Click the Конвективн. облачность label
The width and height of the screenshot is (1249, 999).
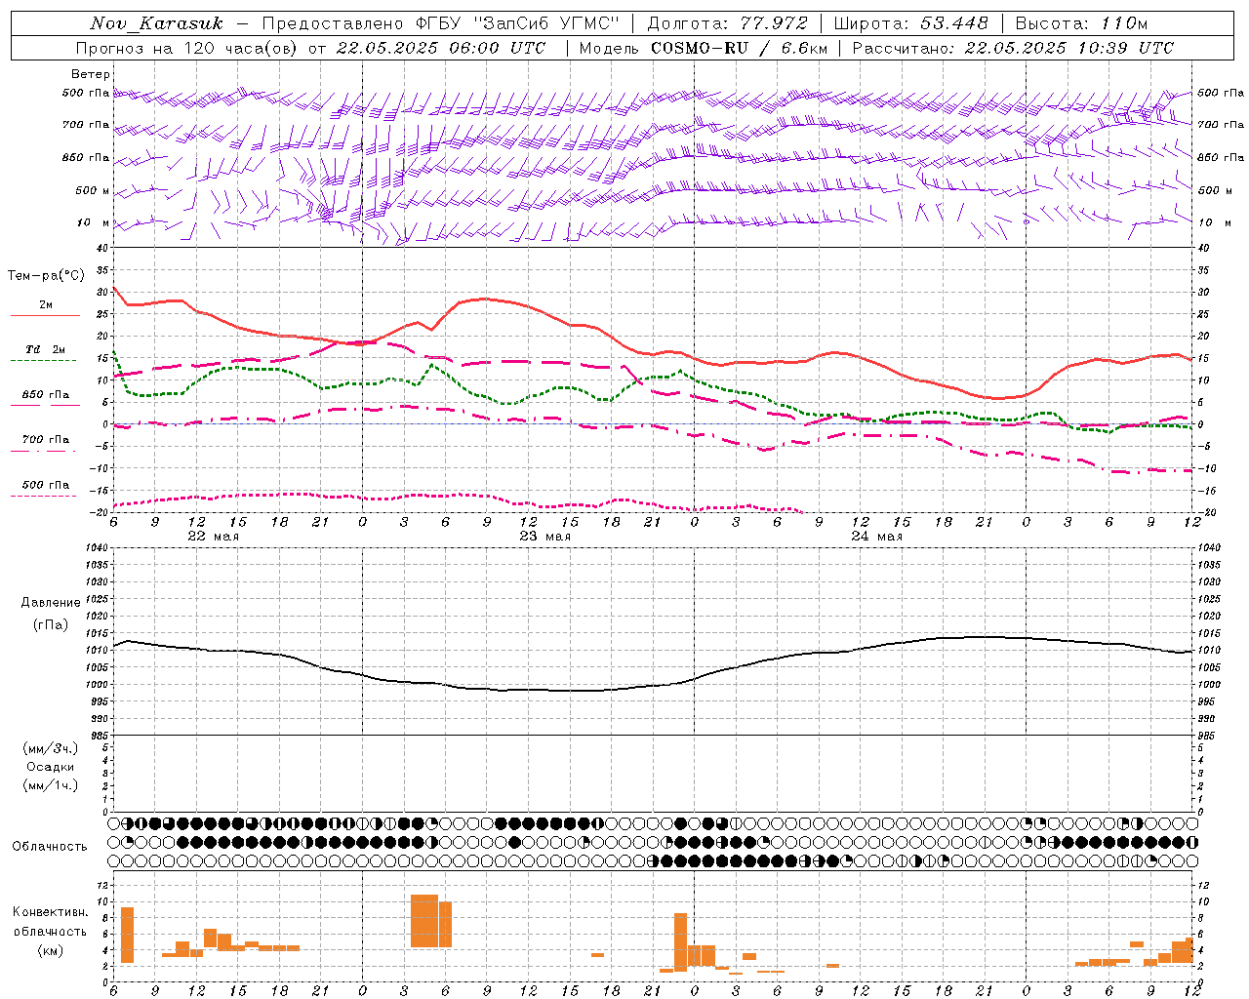[x=50, y=922]
